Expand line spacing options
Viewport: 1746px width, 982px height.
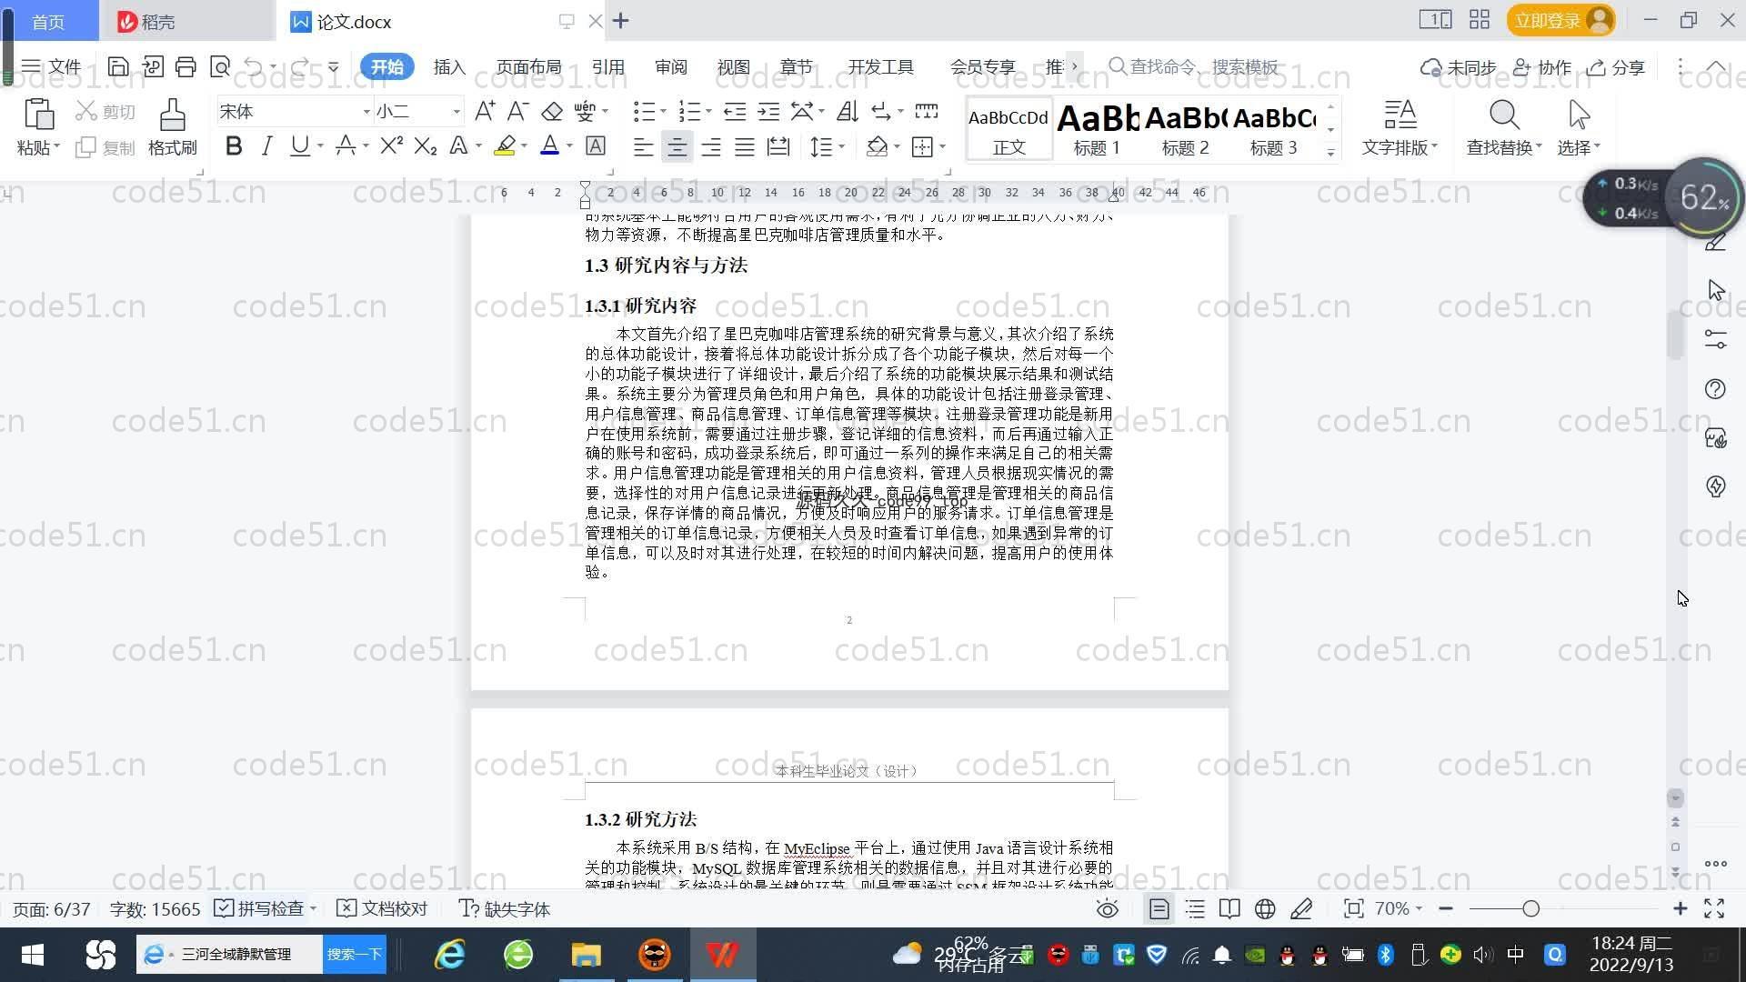[x=841, y=146]
